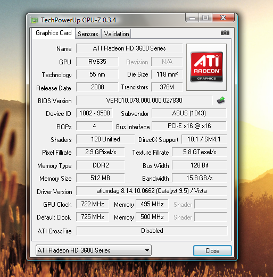Click the GPU Clock value 722 MHz
The height and width of the screenshot is (277, 273).
(93, 204)
